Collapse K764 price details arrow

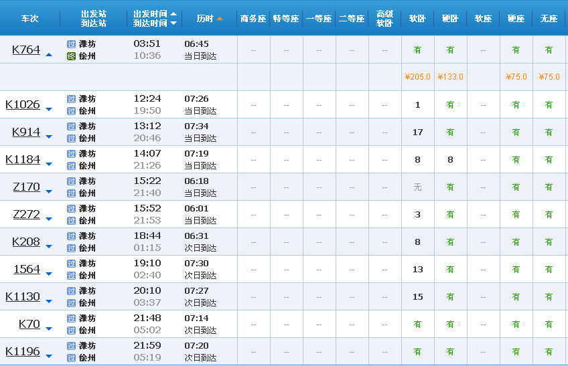(x=49, y=55)
